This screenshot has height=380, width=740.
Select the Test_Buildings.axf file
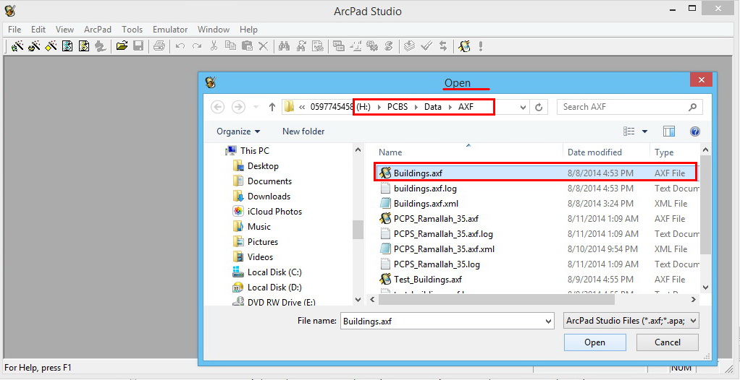[421, 280]
